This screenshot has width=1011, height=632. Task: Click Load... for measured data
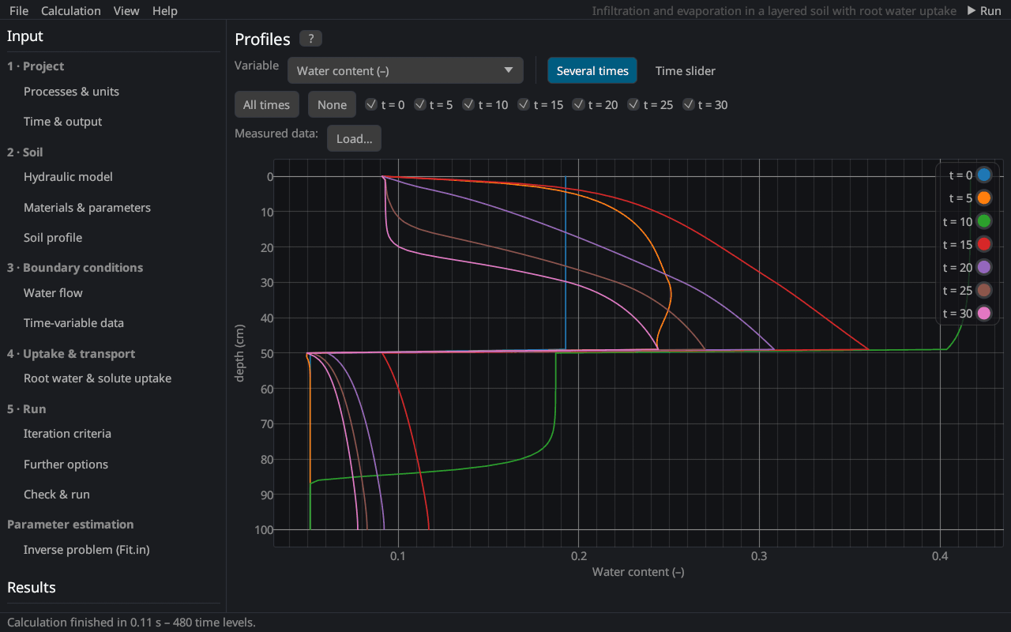tap(355, 138)
